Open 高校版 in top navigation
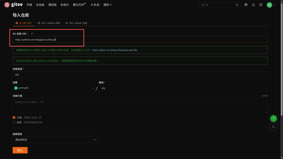Viewport: 283px width, 159px height. point(52,5)
